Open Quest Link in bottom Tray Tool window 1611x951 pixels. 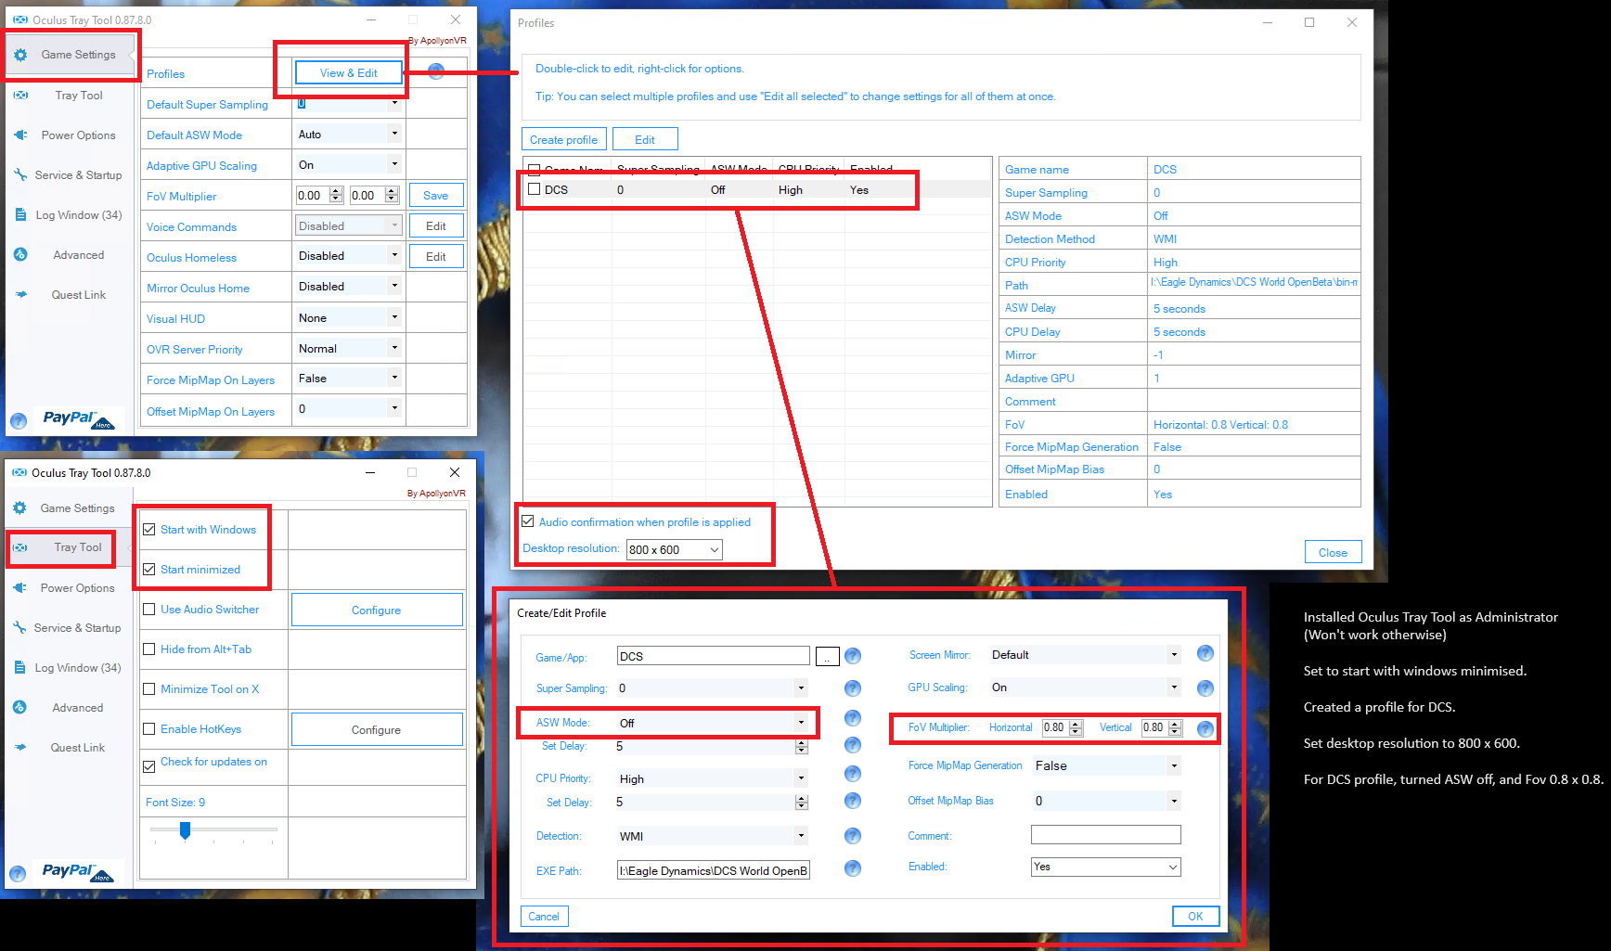click(x=70, y=748)
